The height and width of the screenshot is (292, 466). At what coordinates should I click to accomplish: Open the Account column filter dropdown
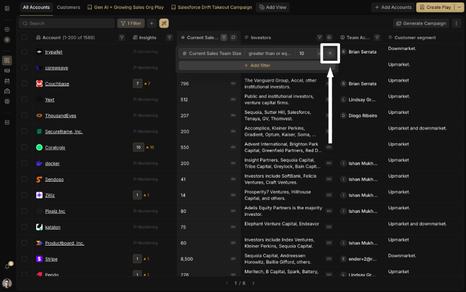coord(121,38)
